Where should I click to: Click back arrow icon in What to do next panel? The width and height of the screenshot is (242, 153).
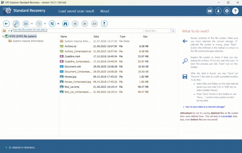(x=185, y=41)
